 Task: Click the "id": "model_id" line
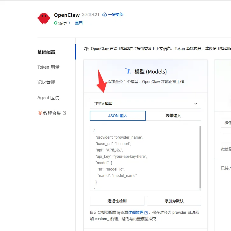tap(111, 169)
